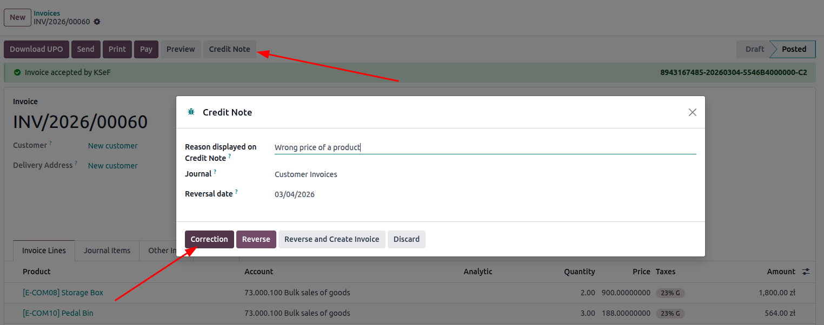Discard the credit note dialog
The image size is (824, 325).
pyautogui.click(x=406, y=239)
